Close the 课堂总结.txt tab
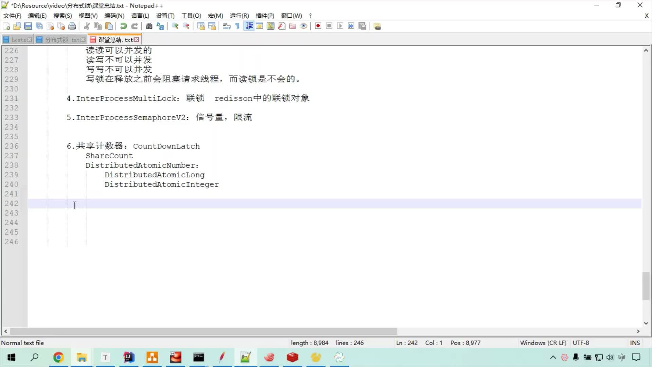 pyautogui.click(x=137, y=40)
